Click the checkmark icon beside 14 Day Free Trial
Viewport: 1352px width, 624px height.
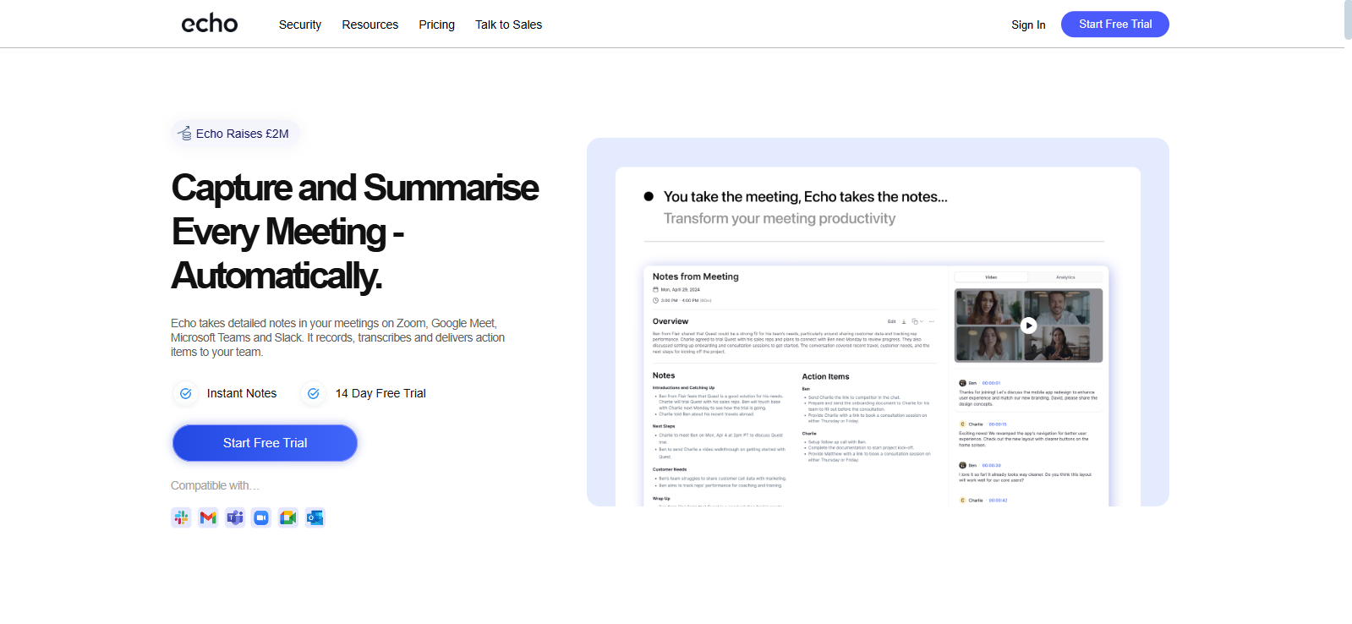(313, 393)
